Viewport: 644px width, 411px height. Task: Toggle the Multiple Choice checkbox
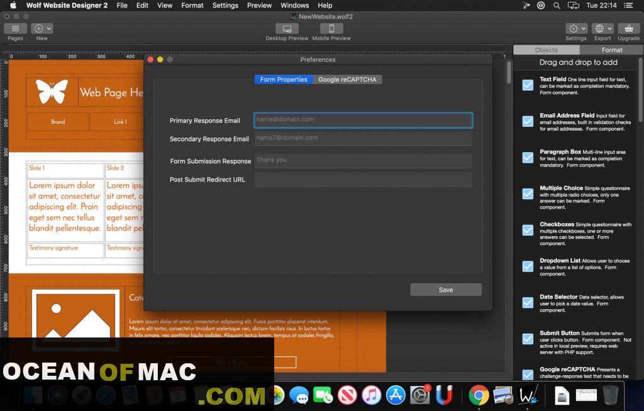[x=528, y=194]
